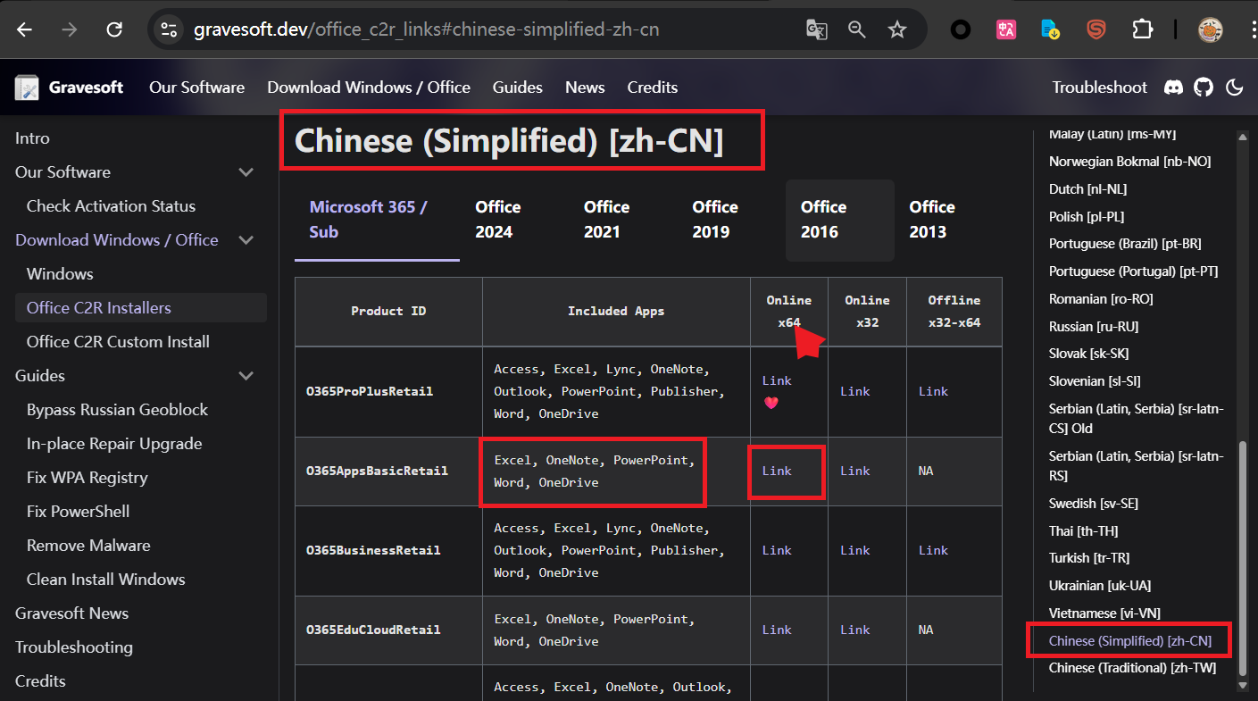This screenshot has height=701, width=1258.
Task: Open the Guides navbar item
Action: (518, 88)
